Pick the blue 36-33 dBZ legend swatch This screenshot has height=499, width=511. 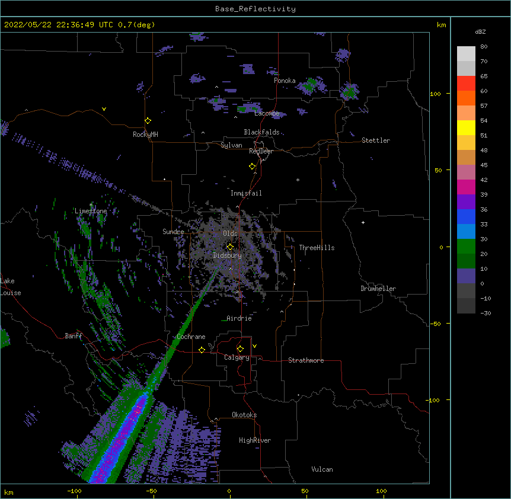tap(466, 216)
